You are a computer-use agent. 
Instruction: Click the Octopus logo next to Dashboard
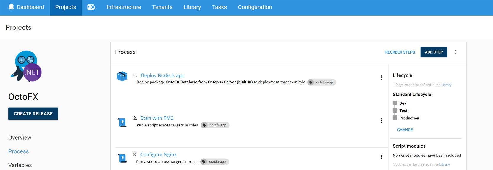point(11,7)
